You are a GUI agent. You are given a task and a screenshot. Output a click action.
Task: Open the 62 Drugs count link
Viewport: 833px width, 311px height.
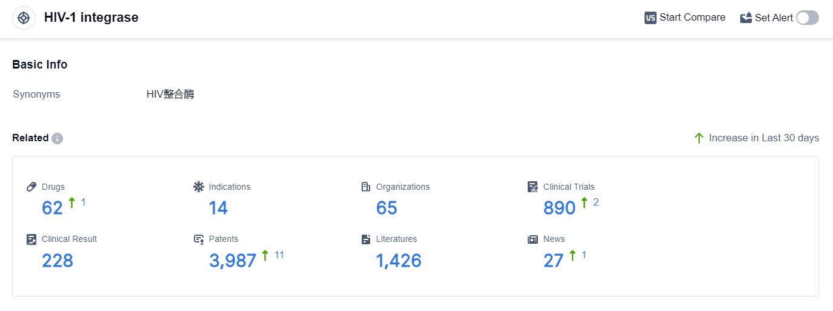click(x=52, y=208)
